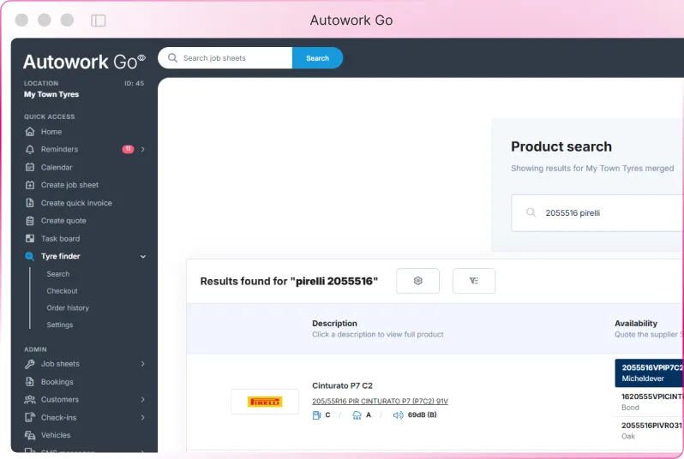Click the Task board icon
Screen dimensions: 684x459
pos(30,238)
